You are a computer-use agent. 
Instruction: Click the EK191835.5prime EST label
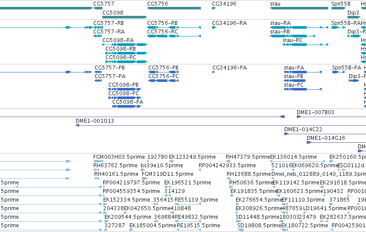[254, 192]
